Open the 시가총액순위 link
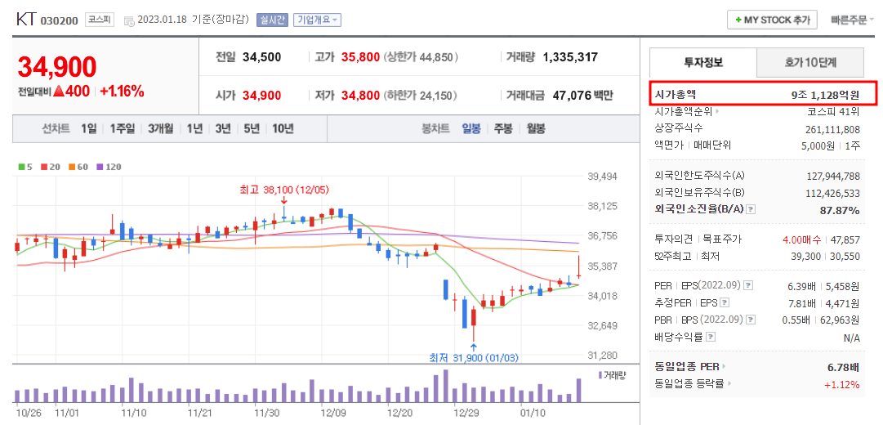This screenshot has width=883, height=425. point(684,111)
